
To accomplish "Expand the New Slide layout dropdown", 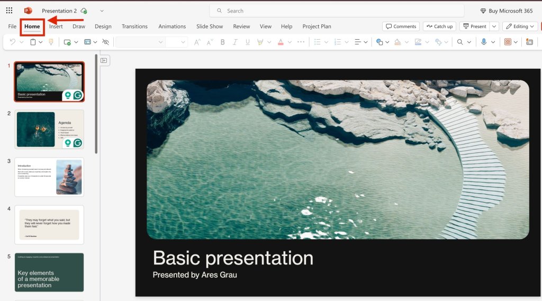I will (x=76, y=42).
